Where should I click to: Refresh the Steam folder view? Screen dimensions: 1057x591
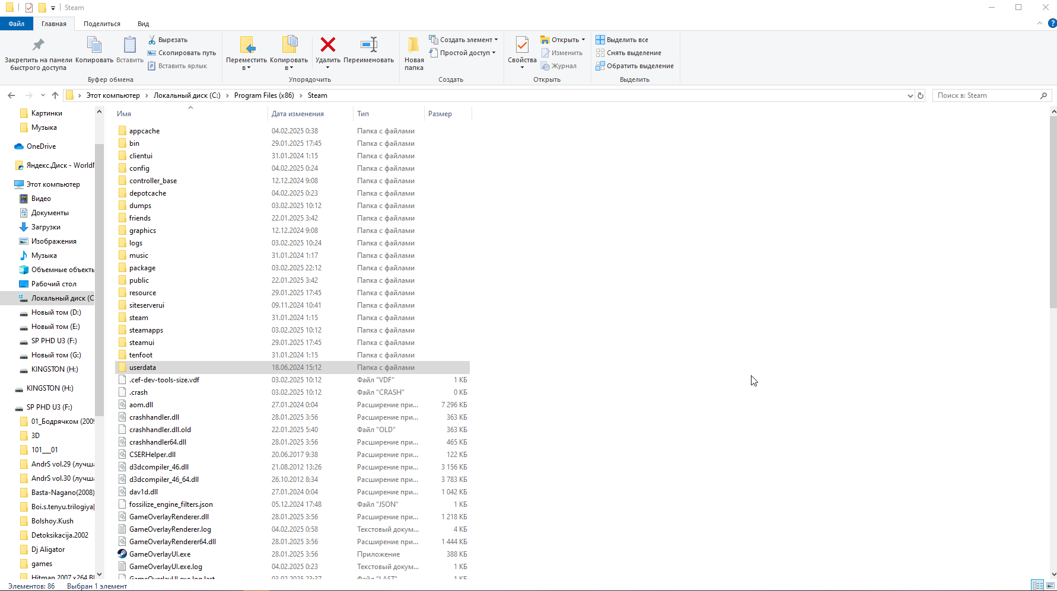[921, 95]
